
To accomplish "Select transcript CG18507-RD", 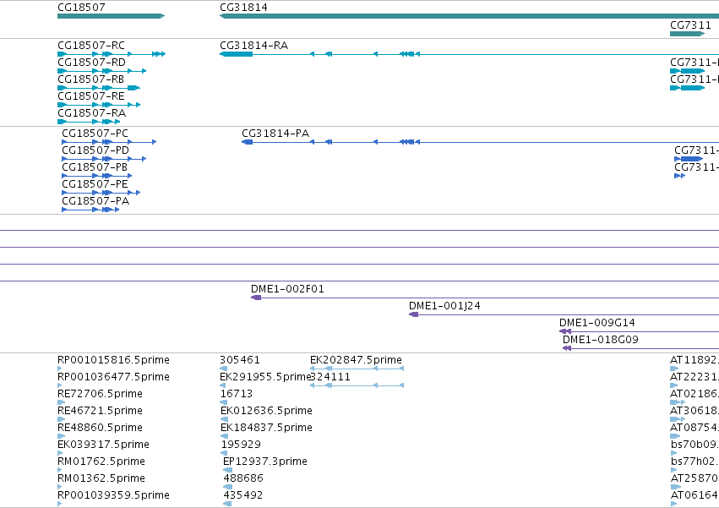I will click(101, 71).
